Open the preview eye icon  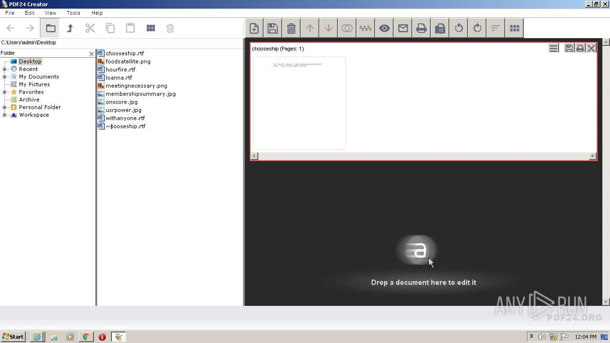click(x=384, y=28)
